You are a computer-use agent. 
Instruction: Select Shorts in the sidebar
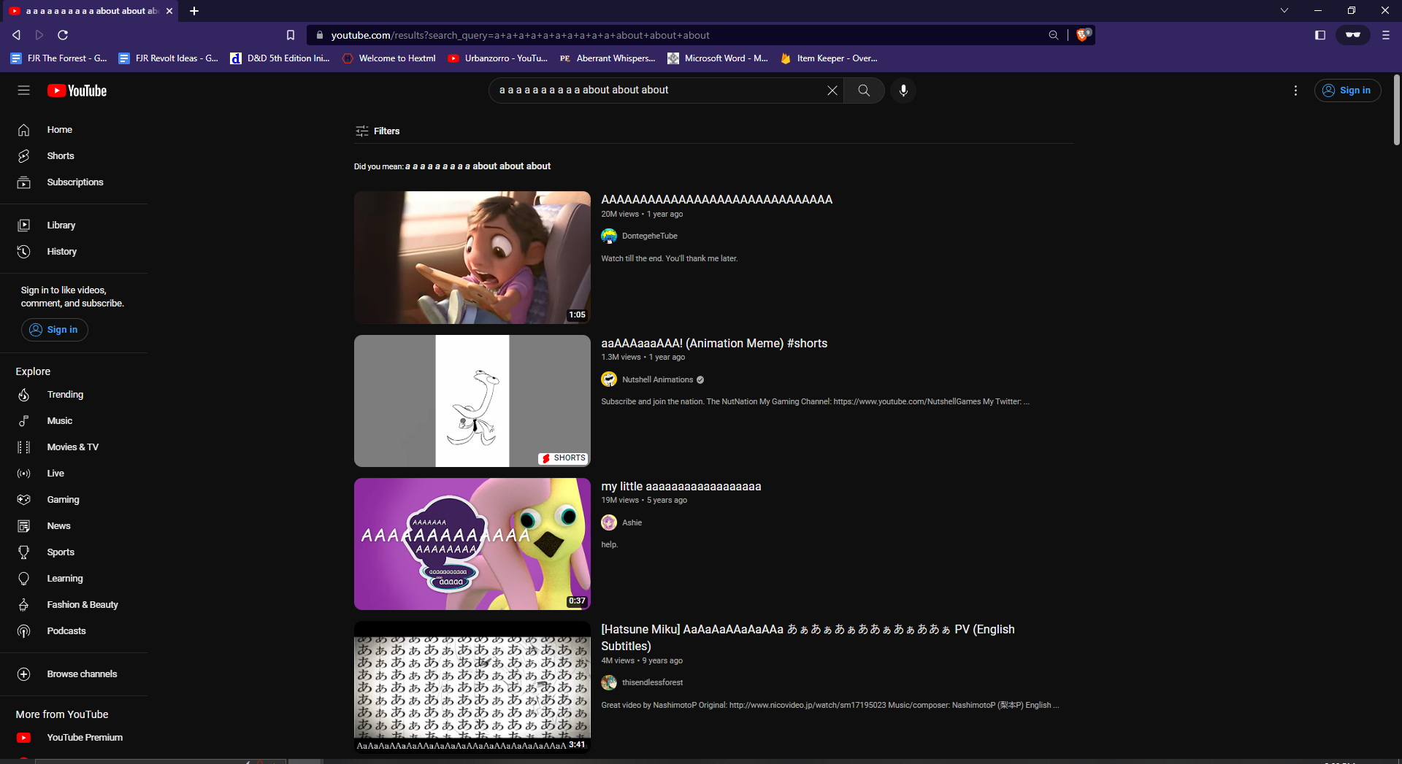tap(61, 155)
